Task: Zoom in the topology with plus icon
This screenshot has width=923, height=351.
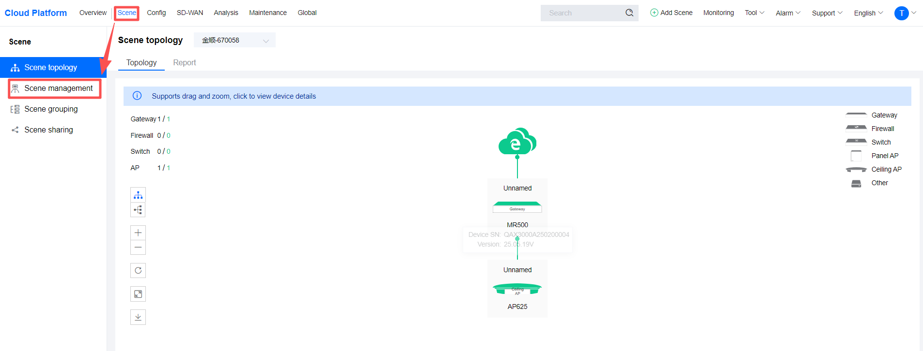Action: coord(138,233)
